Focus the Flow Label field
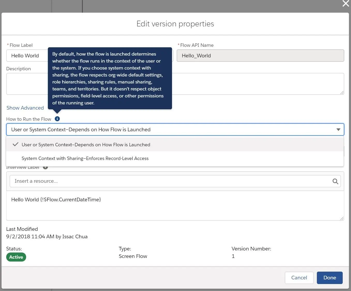 pyautogui.click(x=27, y=56)
